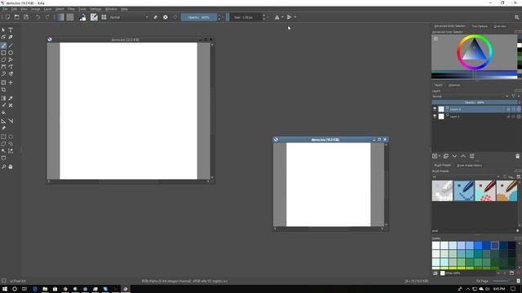Screen dimensions: 522x293
Task: Open the workspace chooser at toolbar end
Action: click(516, 17)
